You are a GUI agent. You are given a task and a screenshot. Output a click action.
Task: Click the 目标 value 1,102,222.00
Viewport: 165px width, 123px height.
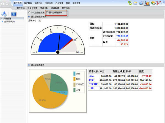tap(121, 24)
